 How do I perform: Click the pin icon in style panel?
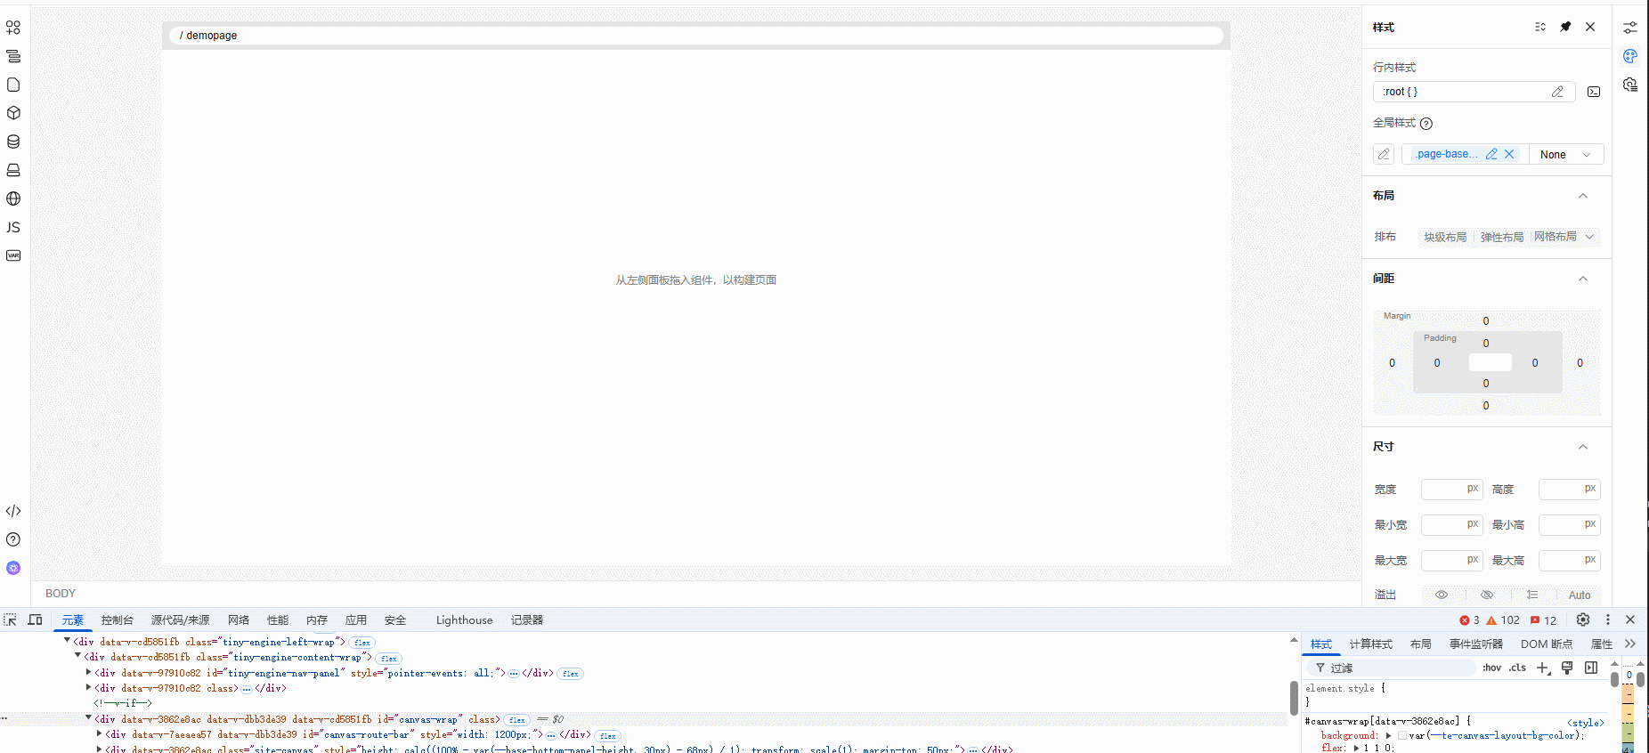click(1565, 27)
